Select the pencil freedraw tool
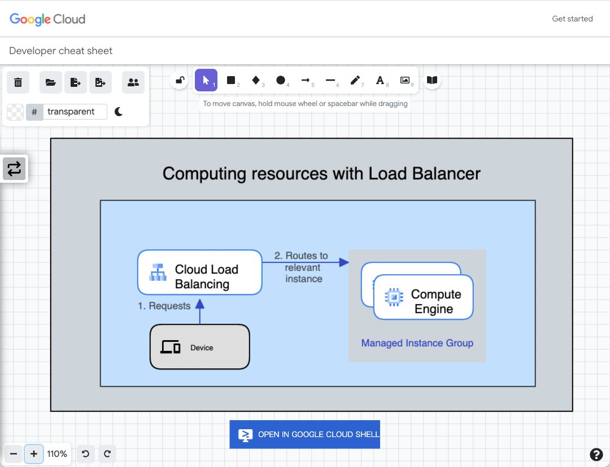The width and height of the screenshot is (610, 467). click(356, 81)
